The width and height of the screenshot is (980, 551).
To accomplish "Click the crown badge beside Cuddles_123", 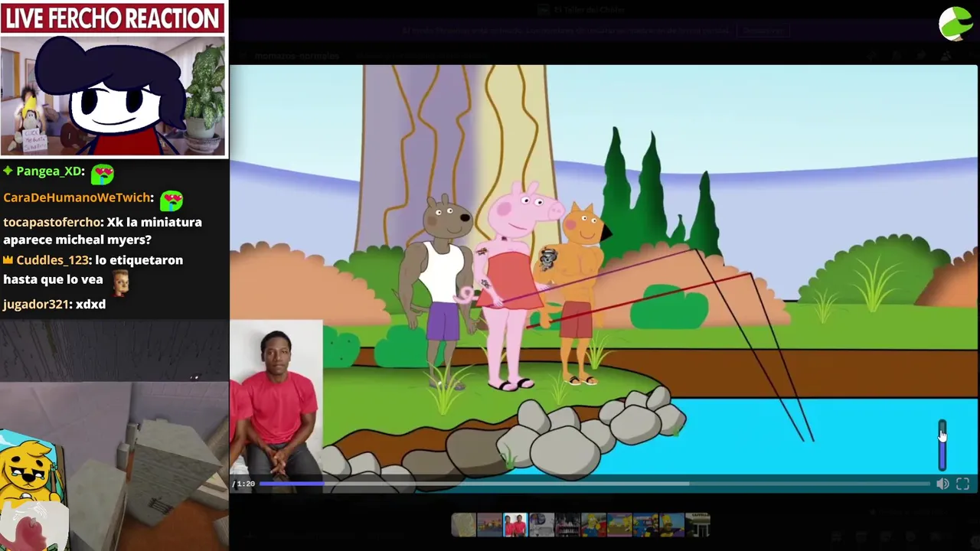I will click(x=8, y=260).
